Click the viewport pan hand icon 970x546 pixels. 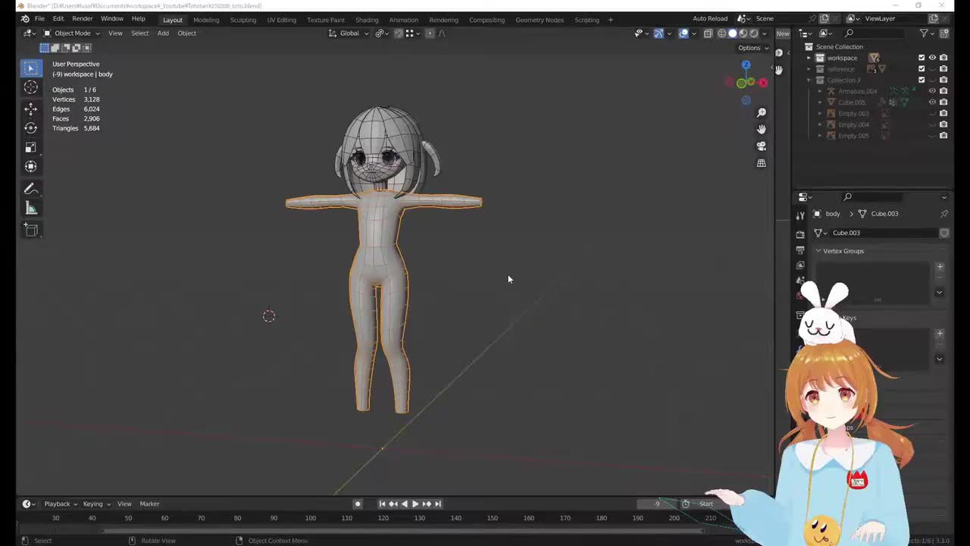tap(761, 129)
